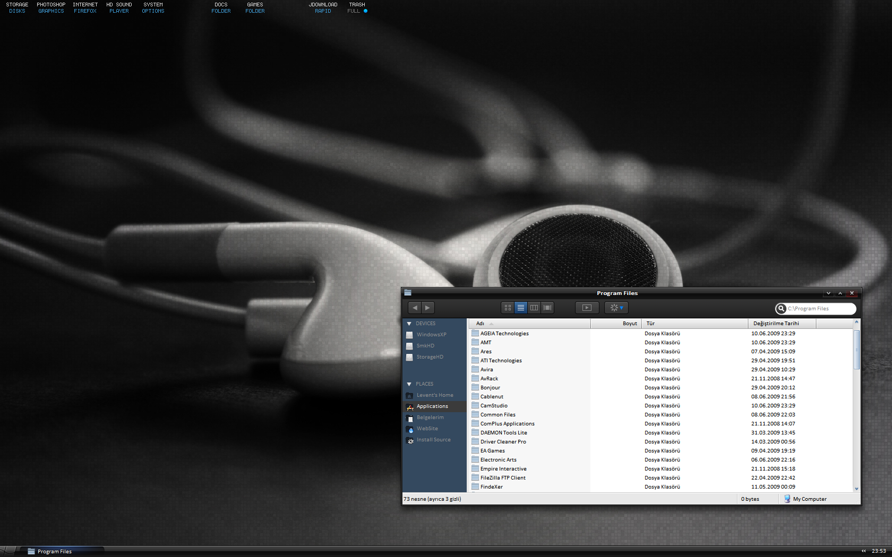This screenshot has height=557, width=892.
Task: Click the Program Files window title icon
Action: click(408, 293)
